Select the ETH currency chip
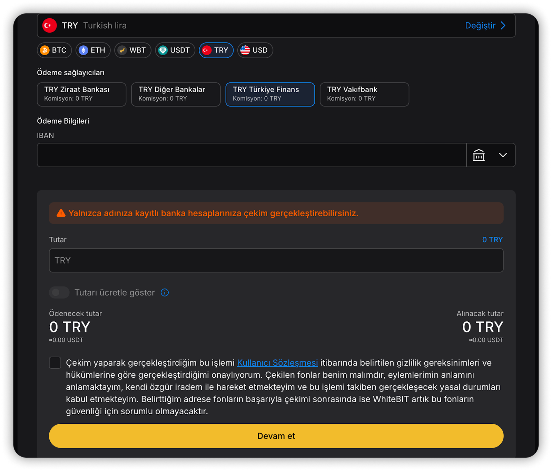Image resolution: width=552 pixels, height=471 pixels. [93, 50]
